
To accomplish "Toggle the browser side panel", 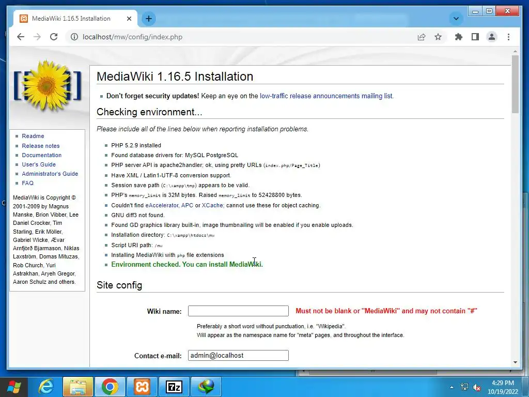I will 475,37.
